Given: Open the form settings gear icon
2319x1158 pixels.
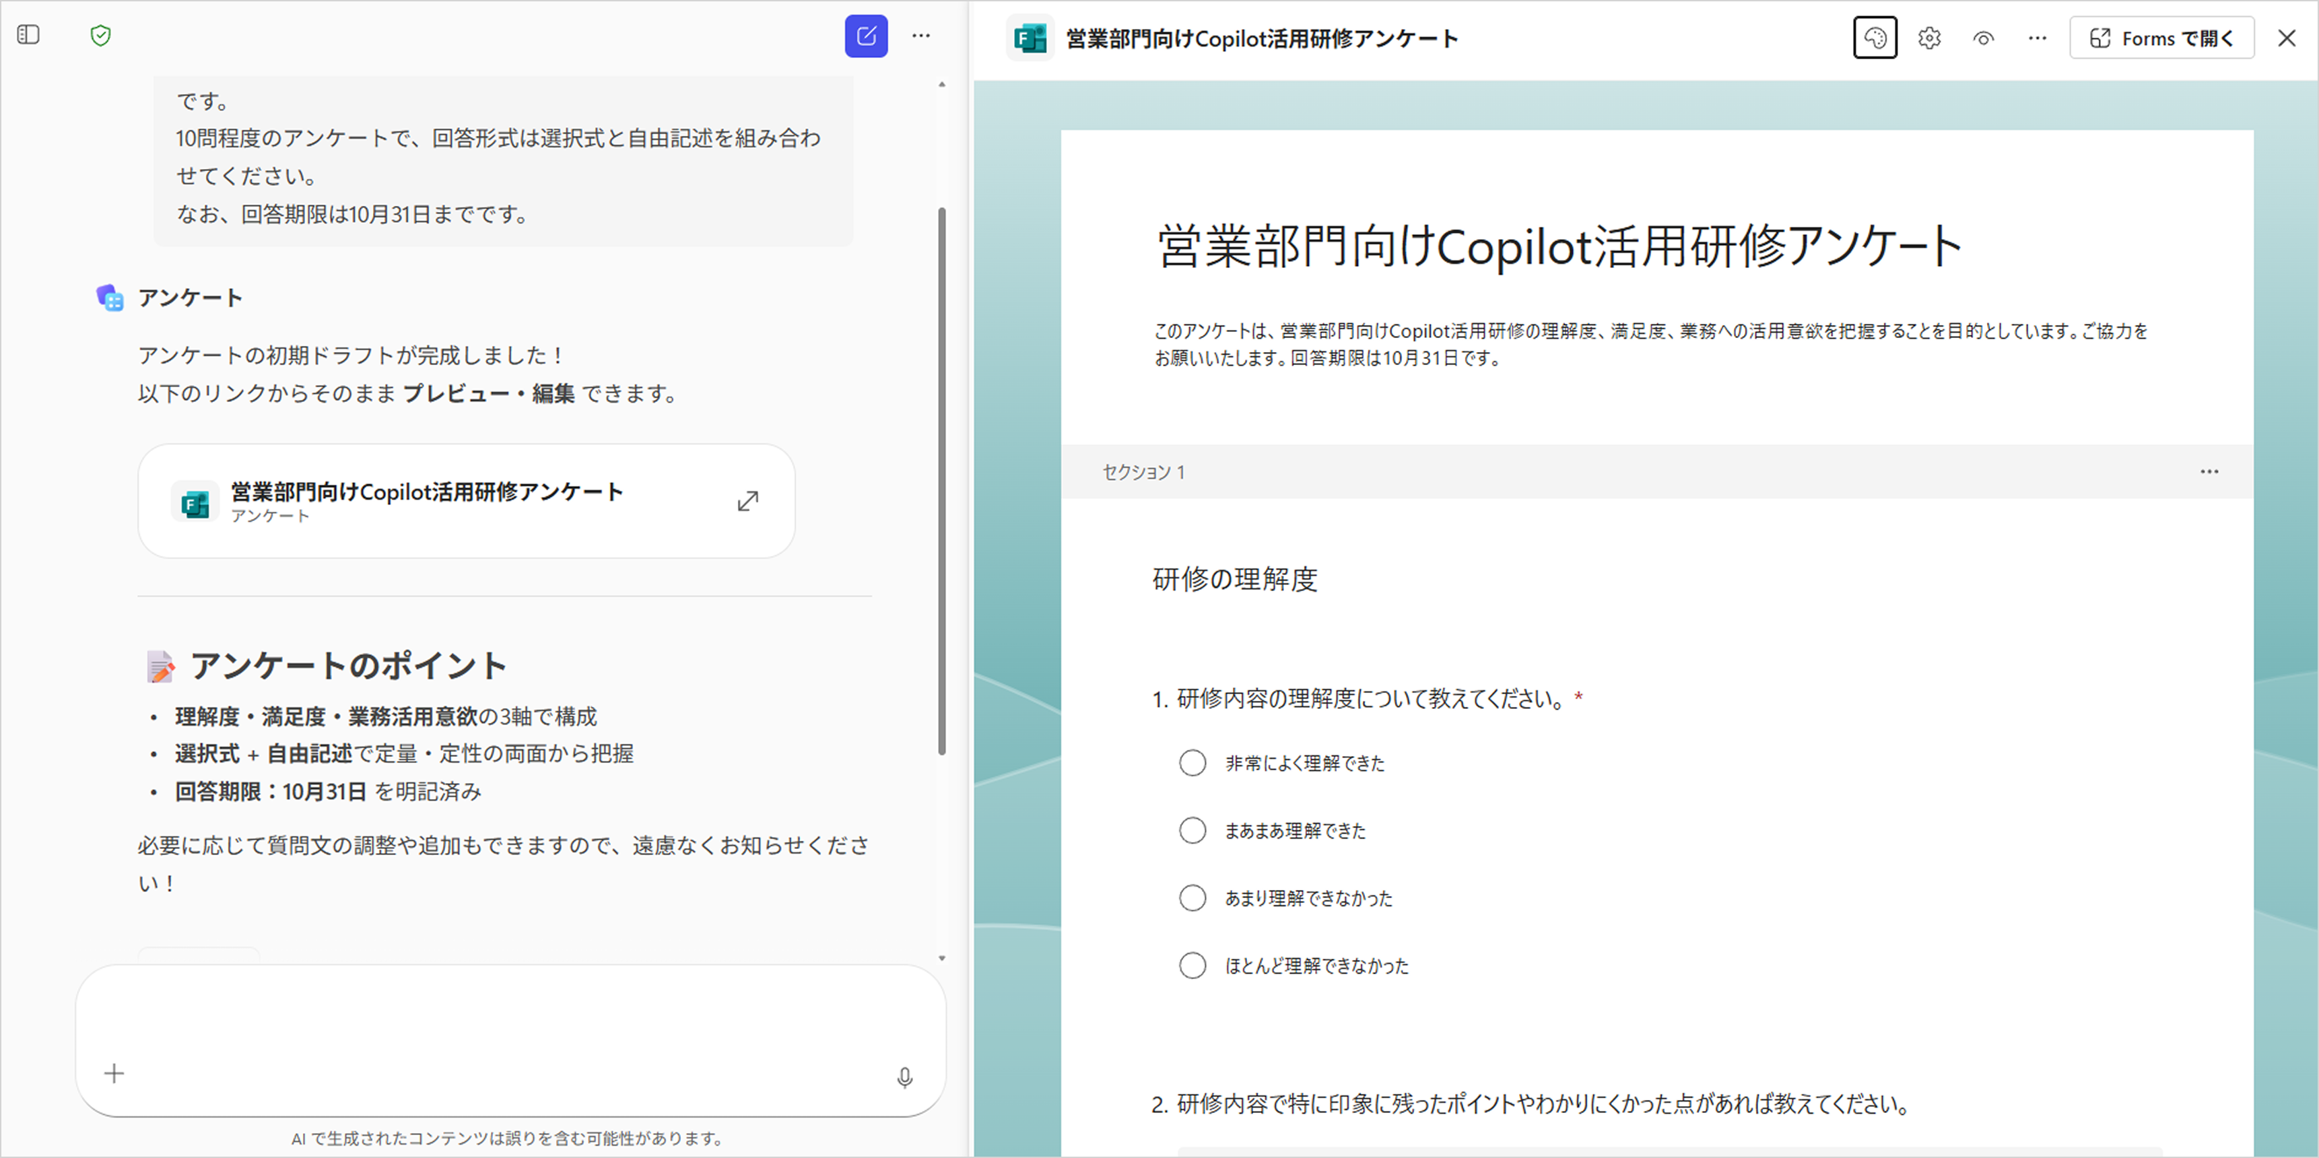Looking at the screenshot, I should (x=1929, y=38).
